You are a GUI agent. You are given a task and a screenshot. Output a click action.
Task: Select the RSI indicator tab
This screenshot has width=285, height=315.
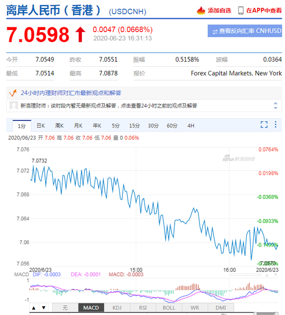pos(143,308)
